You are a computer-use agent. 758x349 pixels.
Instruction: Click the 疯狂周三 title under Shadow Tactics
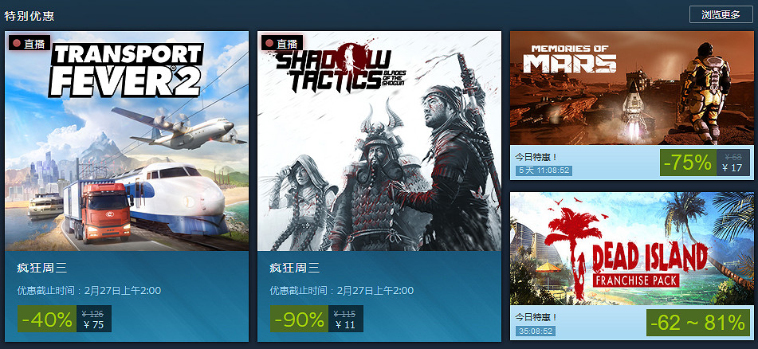pos(294,267)
